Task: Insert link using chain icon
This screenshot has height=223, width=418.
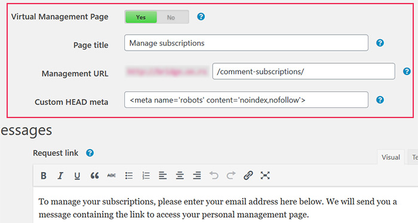Action: pos(248,176)
